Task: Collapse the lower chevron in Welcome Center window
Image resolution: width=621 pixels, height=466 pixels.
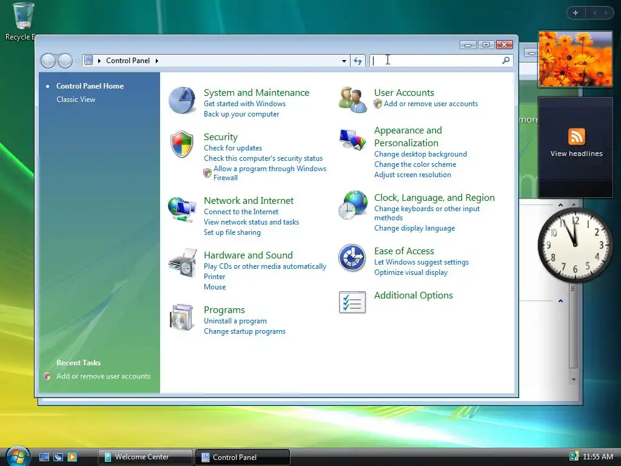Action: (560, 301)
